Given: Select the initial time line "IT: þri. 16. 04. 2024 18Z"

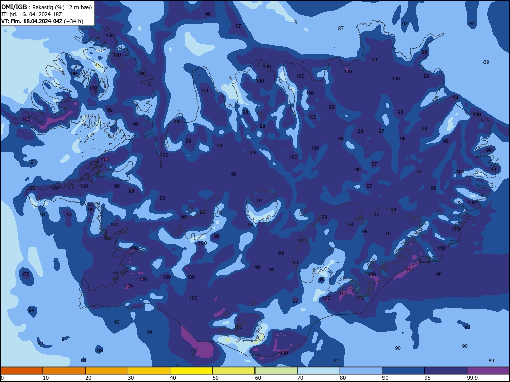Looking at the screenshot, I should pos(31,14).
